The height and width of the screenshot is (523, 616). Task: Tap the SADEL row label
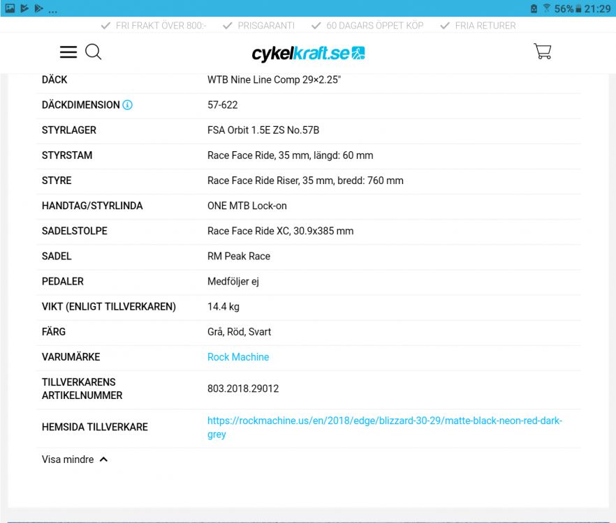57,256
